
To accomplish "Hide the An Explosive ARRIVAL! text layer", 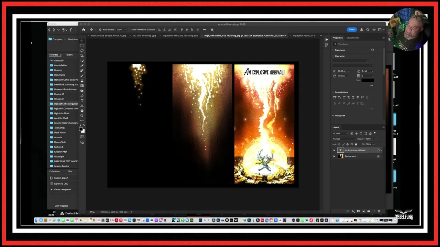I will coord(334,150).
